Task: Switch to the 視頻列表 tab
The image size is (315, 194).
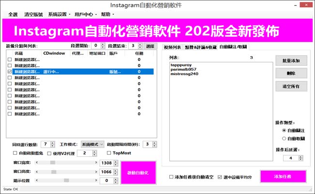Action: tap(172, 47)
